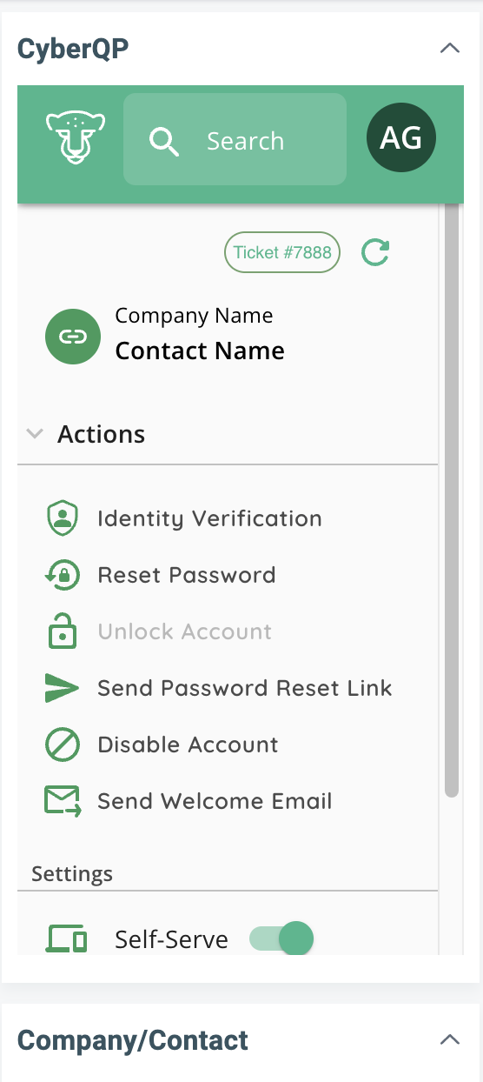483x1082 pixels.
Task: Click the Send Password Reset Link arrow icon
Action: (62, 688)
